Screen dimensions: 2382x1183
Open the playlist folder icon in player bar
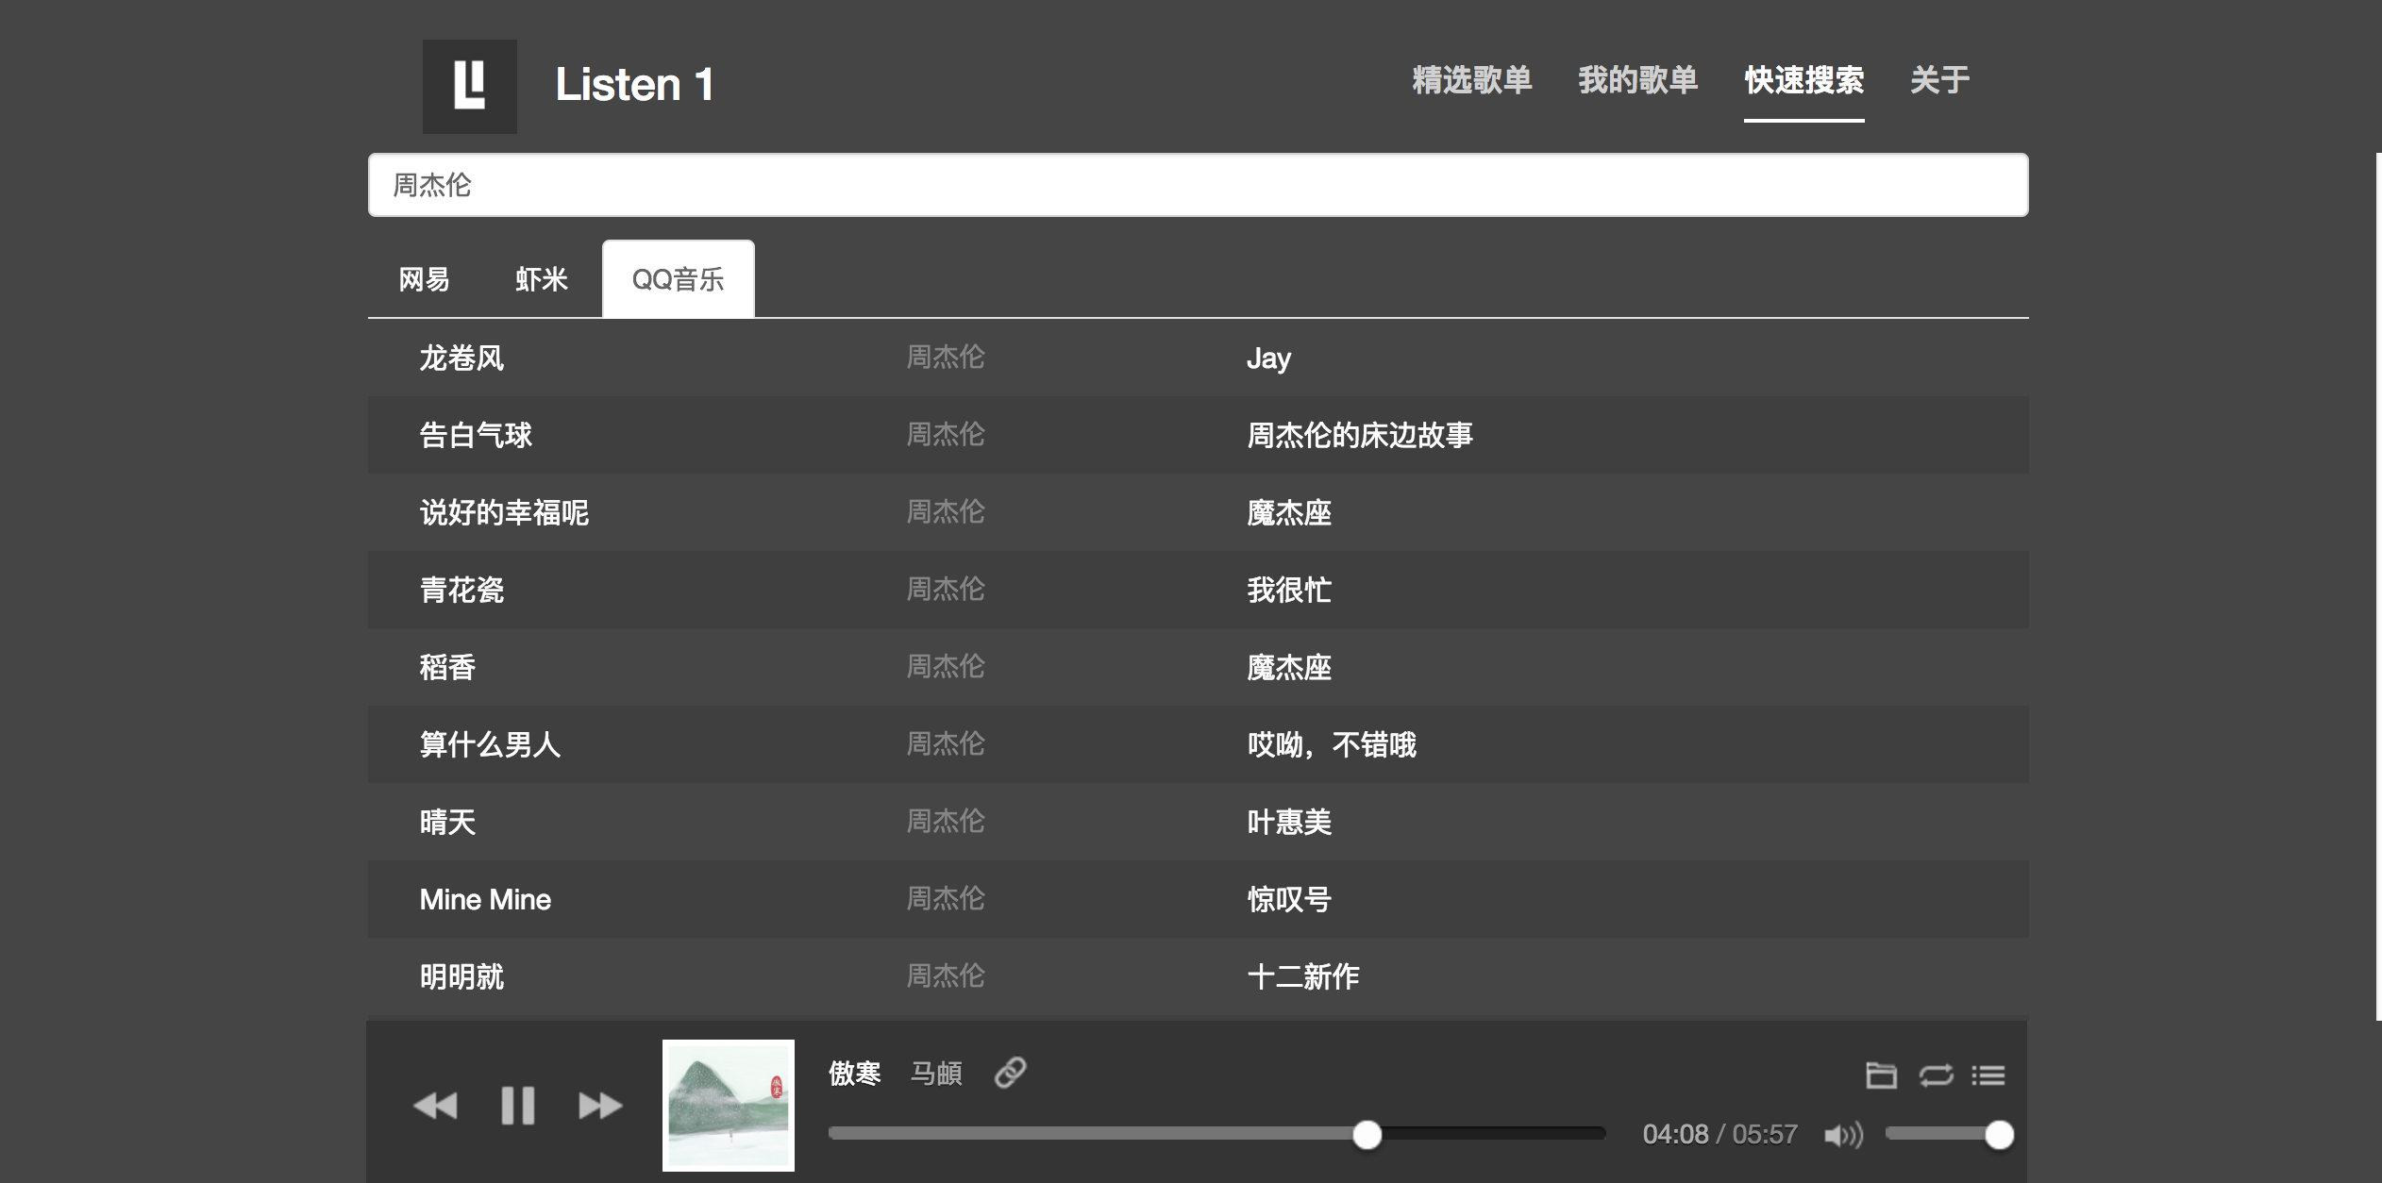pyautogui.click(x=1882, y=1075)
